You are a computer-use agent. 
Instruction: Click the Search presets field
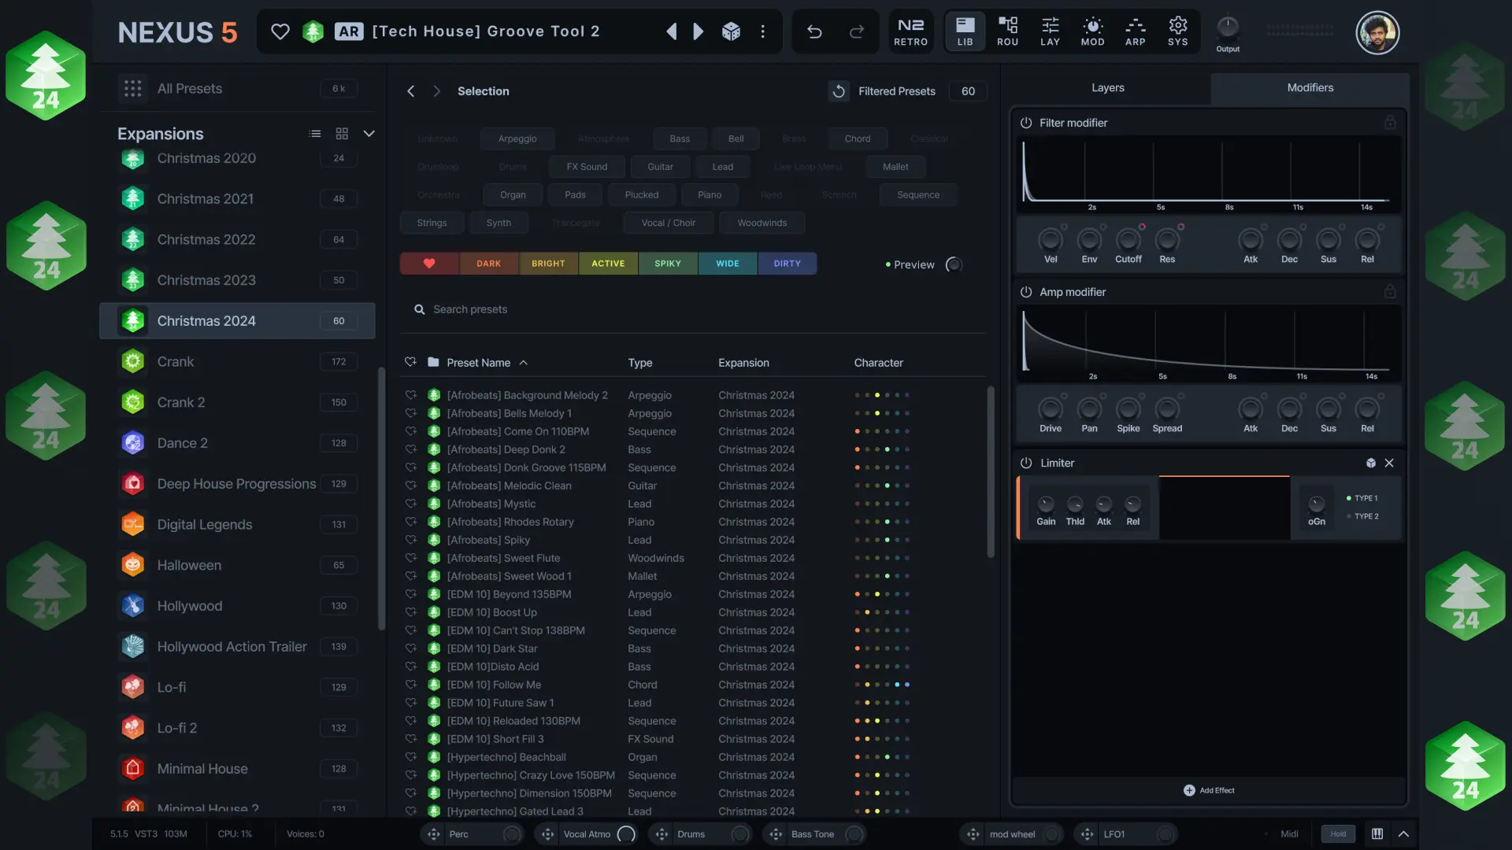(x=693, y=309)
